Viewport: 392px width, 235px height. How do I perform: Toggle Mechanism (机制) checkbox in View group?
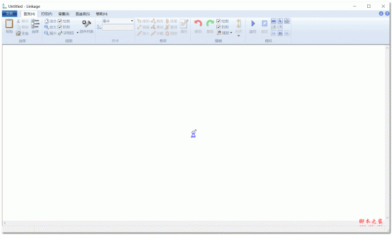(60, 27)
